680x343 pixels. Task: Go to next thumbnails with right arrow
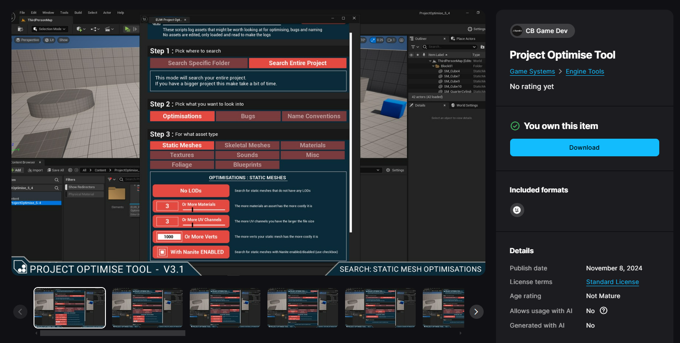click(x=476, y=312)
